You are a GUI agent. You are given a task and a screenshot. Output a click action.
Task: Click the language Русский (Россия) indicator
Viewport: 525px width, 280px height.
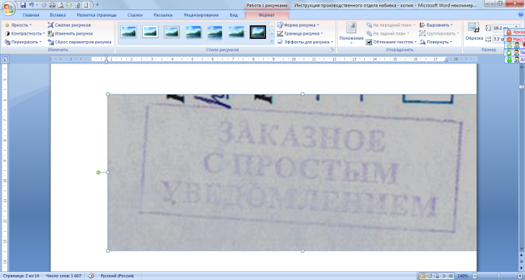[x=117, y=276]
